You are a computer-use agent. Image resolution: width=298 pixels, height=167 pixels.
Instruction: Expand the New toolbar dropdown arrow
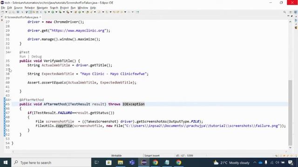(x=6, y=12)
